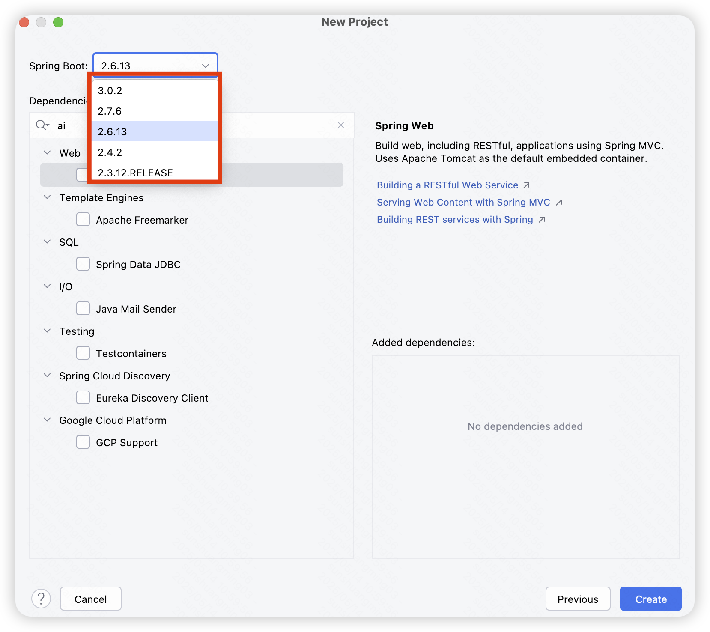The width and height of the screenshot is (710, 632).
Task: Enable the GCP Support checkbox
Action: [83, 442]
